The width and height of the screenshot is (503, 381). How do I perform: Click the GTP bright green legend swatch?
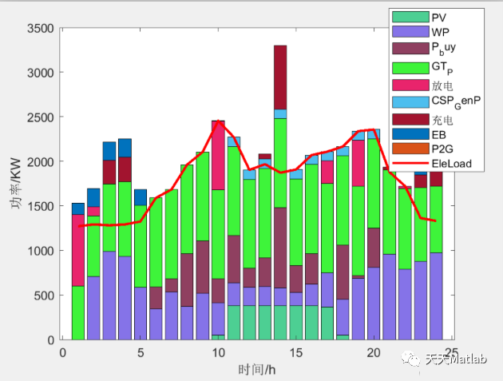410,68
